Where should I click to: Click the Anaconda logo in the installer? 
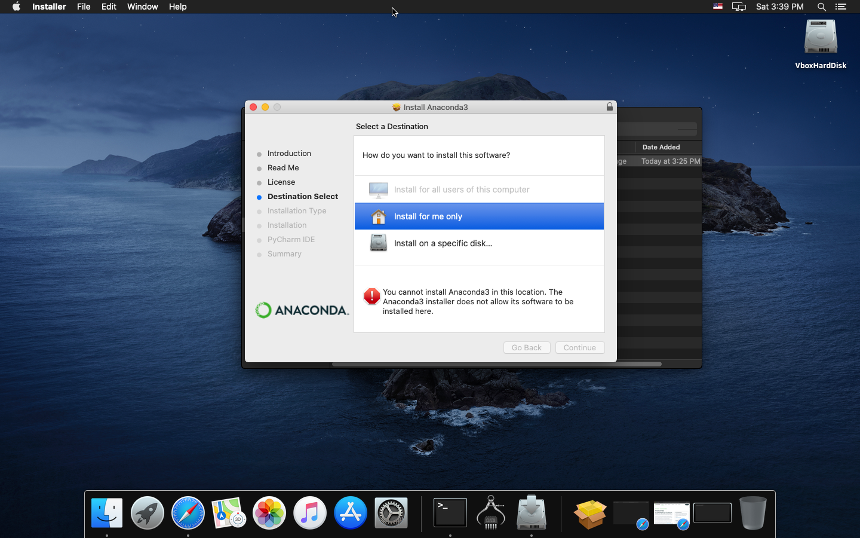click(302, 310)
